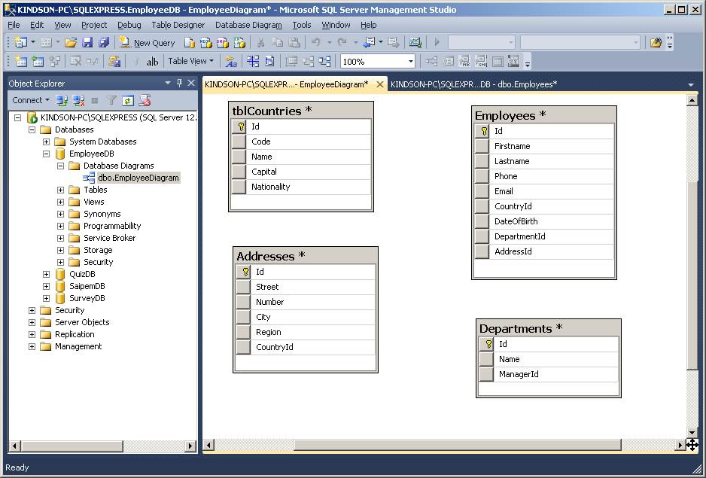
Task: Expand the System Databases node
Action: (x=47, y=142)
